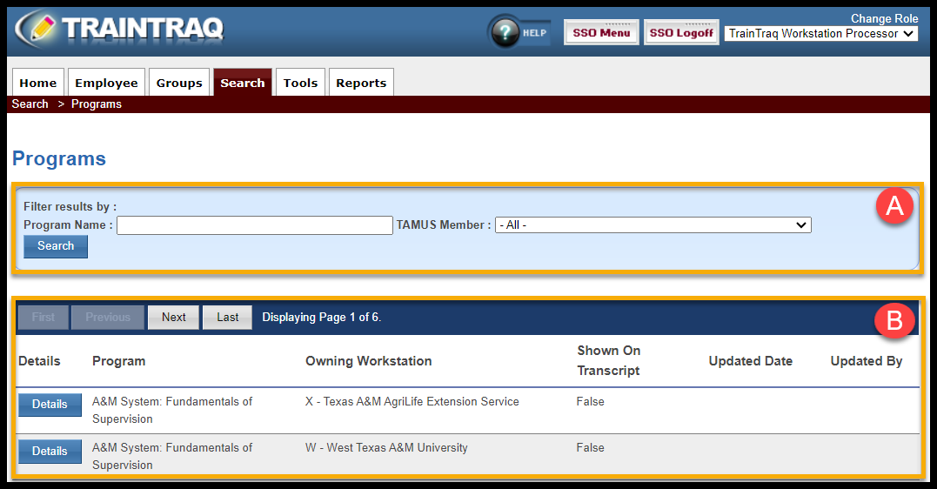Open the Change Role dropdown
Image resolution: width=937 pixels, height=489 pixels.
(x=820, y=34)
